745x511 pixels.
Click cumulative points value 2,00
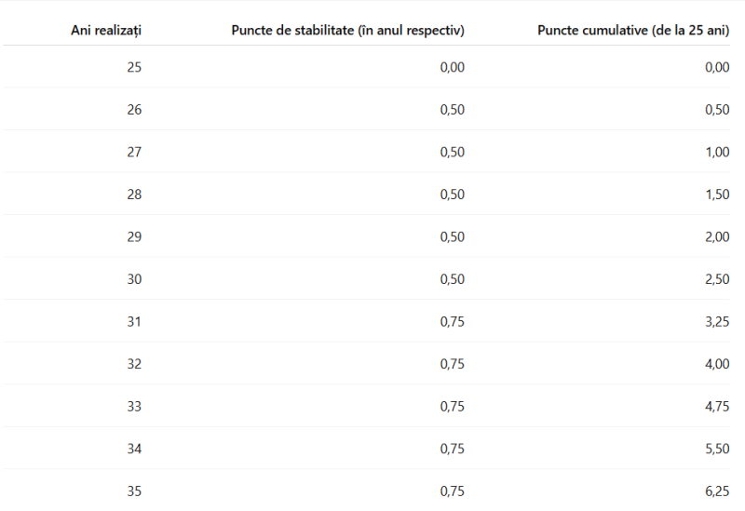coord(717,236)
